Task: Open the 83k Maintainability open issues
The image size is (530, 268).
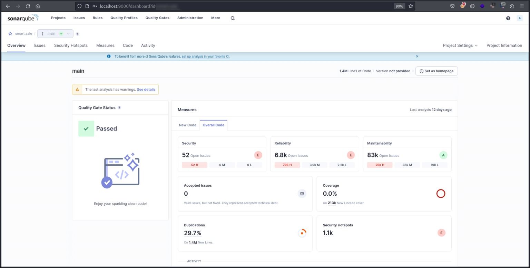Action: [373, 155]
